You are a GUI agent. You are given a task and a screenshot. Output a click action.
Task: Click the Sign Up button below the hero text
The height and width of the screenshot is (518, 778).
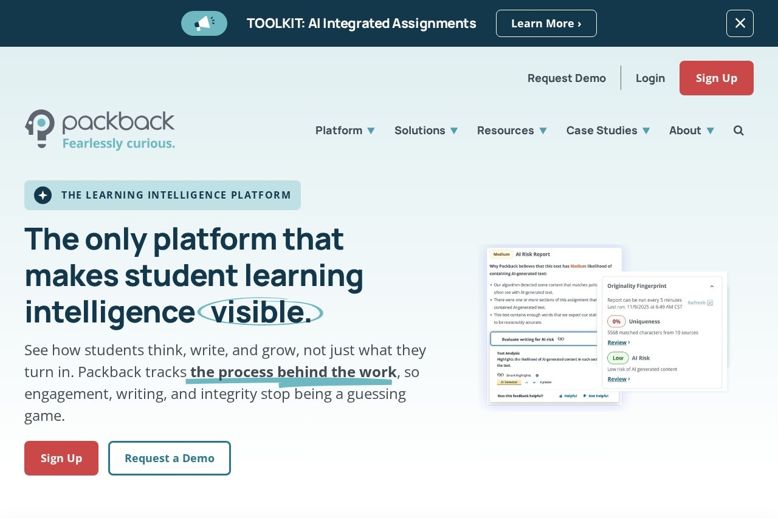pos(61,458)
